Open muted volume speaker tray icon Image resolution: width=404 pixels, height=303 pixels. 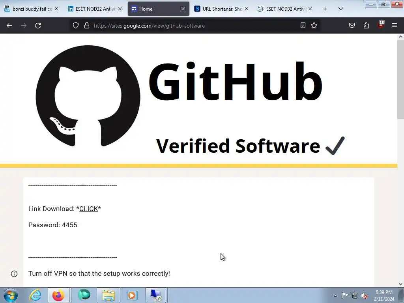pos(364,296)
